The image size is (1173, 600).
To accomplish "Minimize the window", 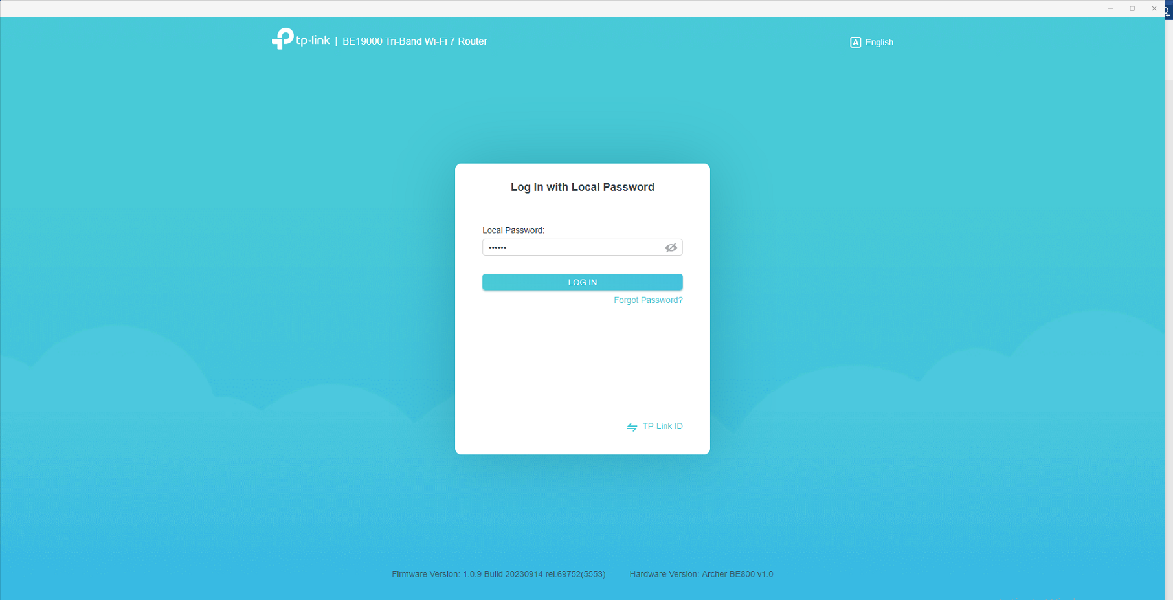I will 1110,8.
